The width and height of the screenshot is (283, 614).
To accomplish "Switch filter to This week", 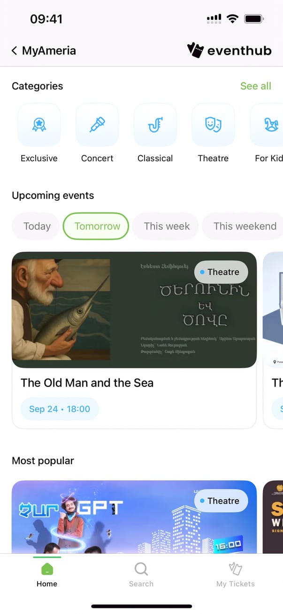I will (167, 226).
